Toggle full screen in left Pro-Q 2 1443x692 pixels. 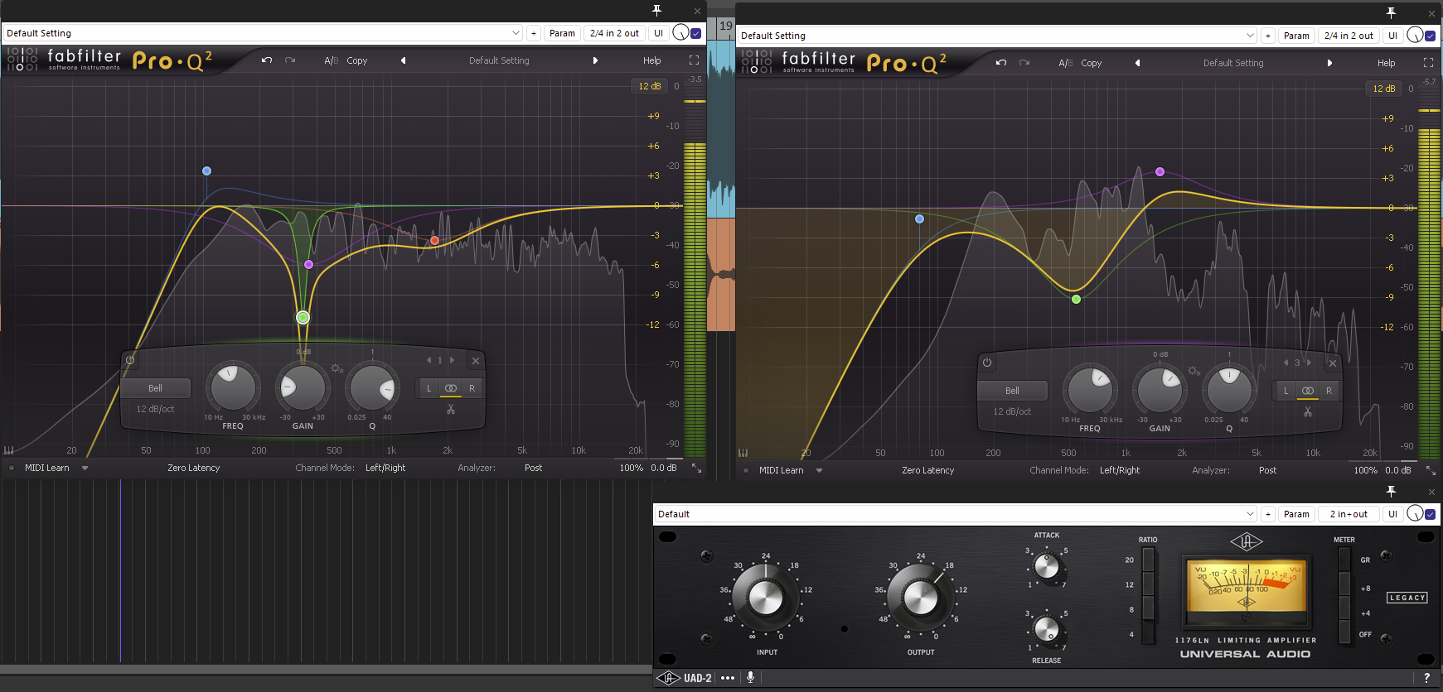(x=694, y=60)
